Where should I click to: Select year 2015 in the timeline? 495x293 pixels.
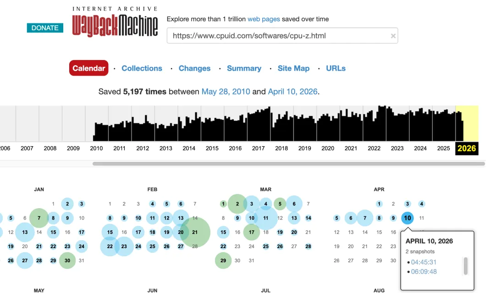[x=212, y=149]
